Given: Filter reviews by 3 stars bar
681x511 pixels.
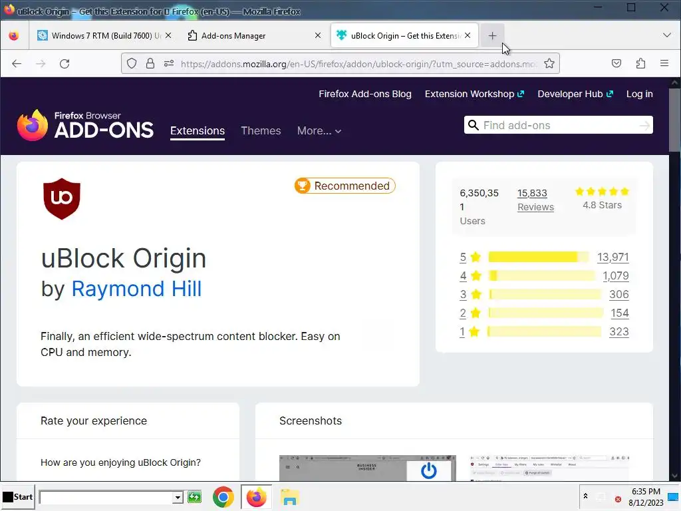Looking at the screenshot, I should pos(545,294).
